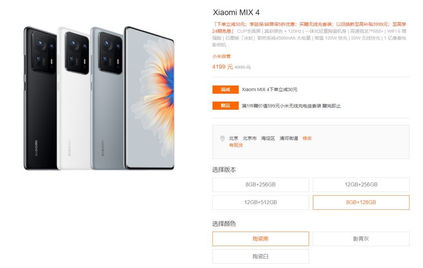Click the 赠品 gift tag
Image resolution: width=423 pixels, height=268 pixels.
[x=225, y=106]
